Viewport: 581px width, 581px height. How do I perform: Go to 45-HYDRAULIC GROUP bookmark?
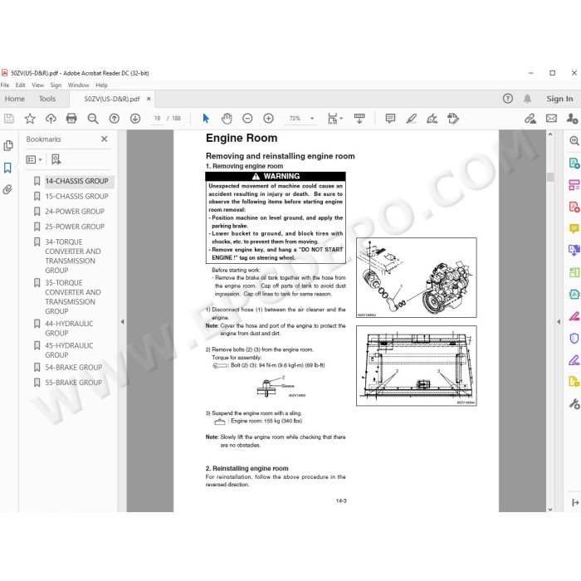point(69,350)
